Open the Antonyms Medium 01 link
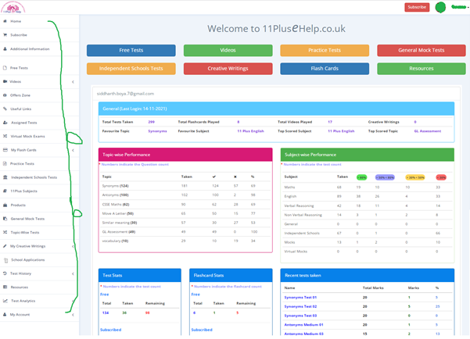This screenshot has height=339, width=470. [303, 325]
